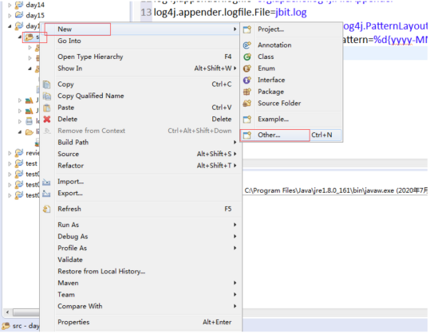Click the Paste menu entry
Viewport: 430px width, 333px height.
point(141,108)
